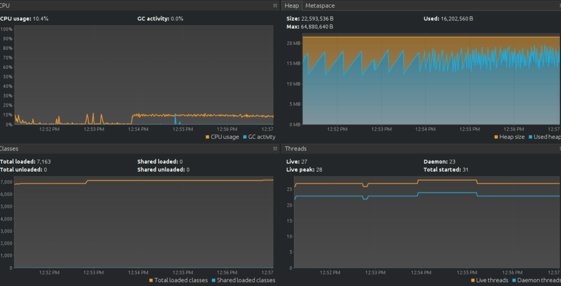
Task: Select the GC activity 0.0% readout
Action: (161, 19)
